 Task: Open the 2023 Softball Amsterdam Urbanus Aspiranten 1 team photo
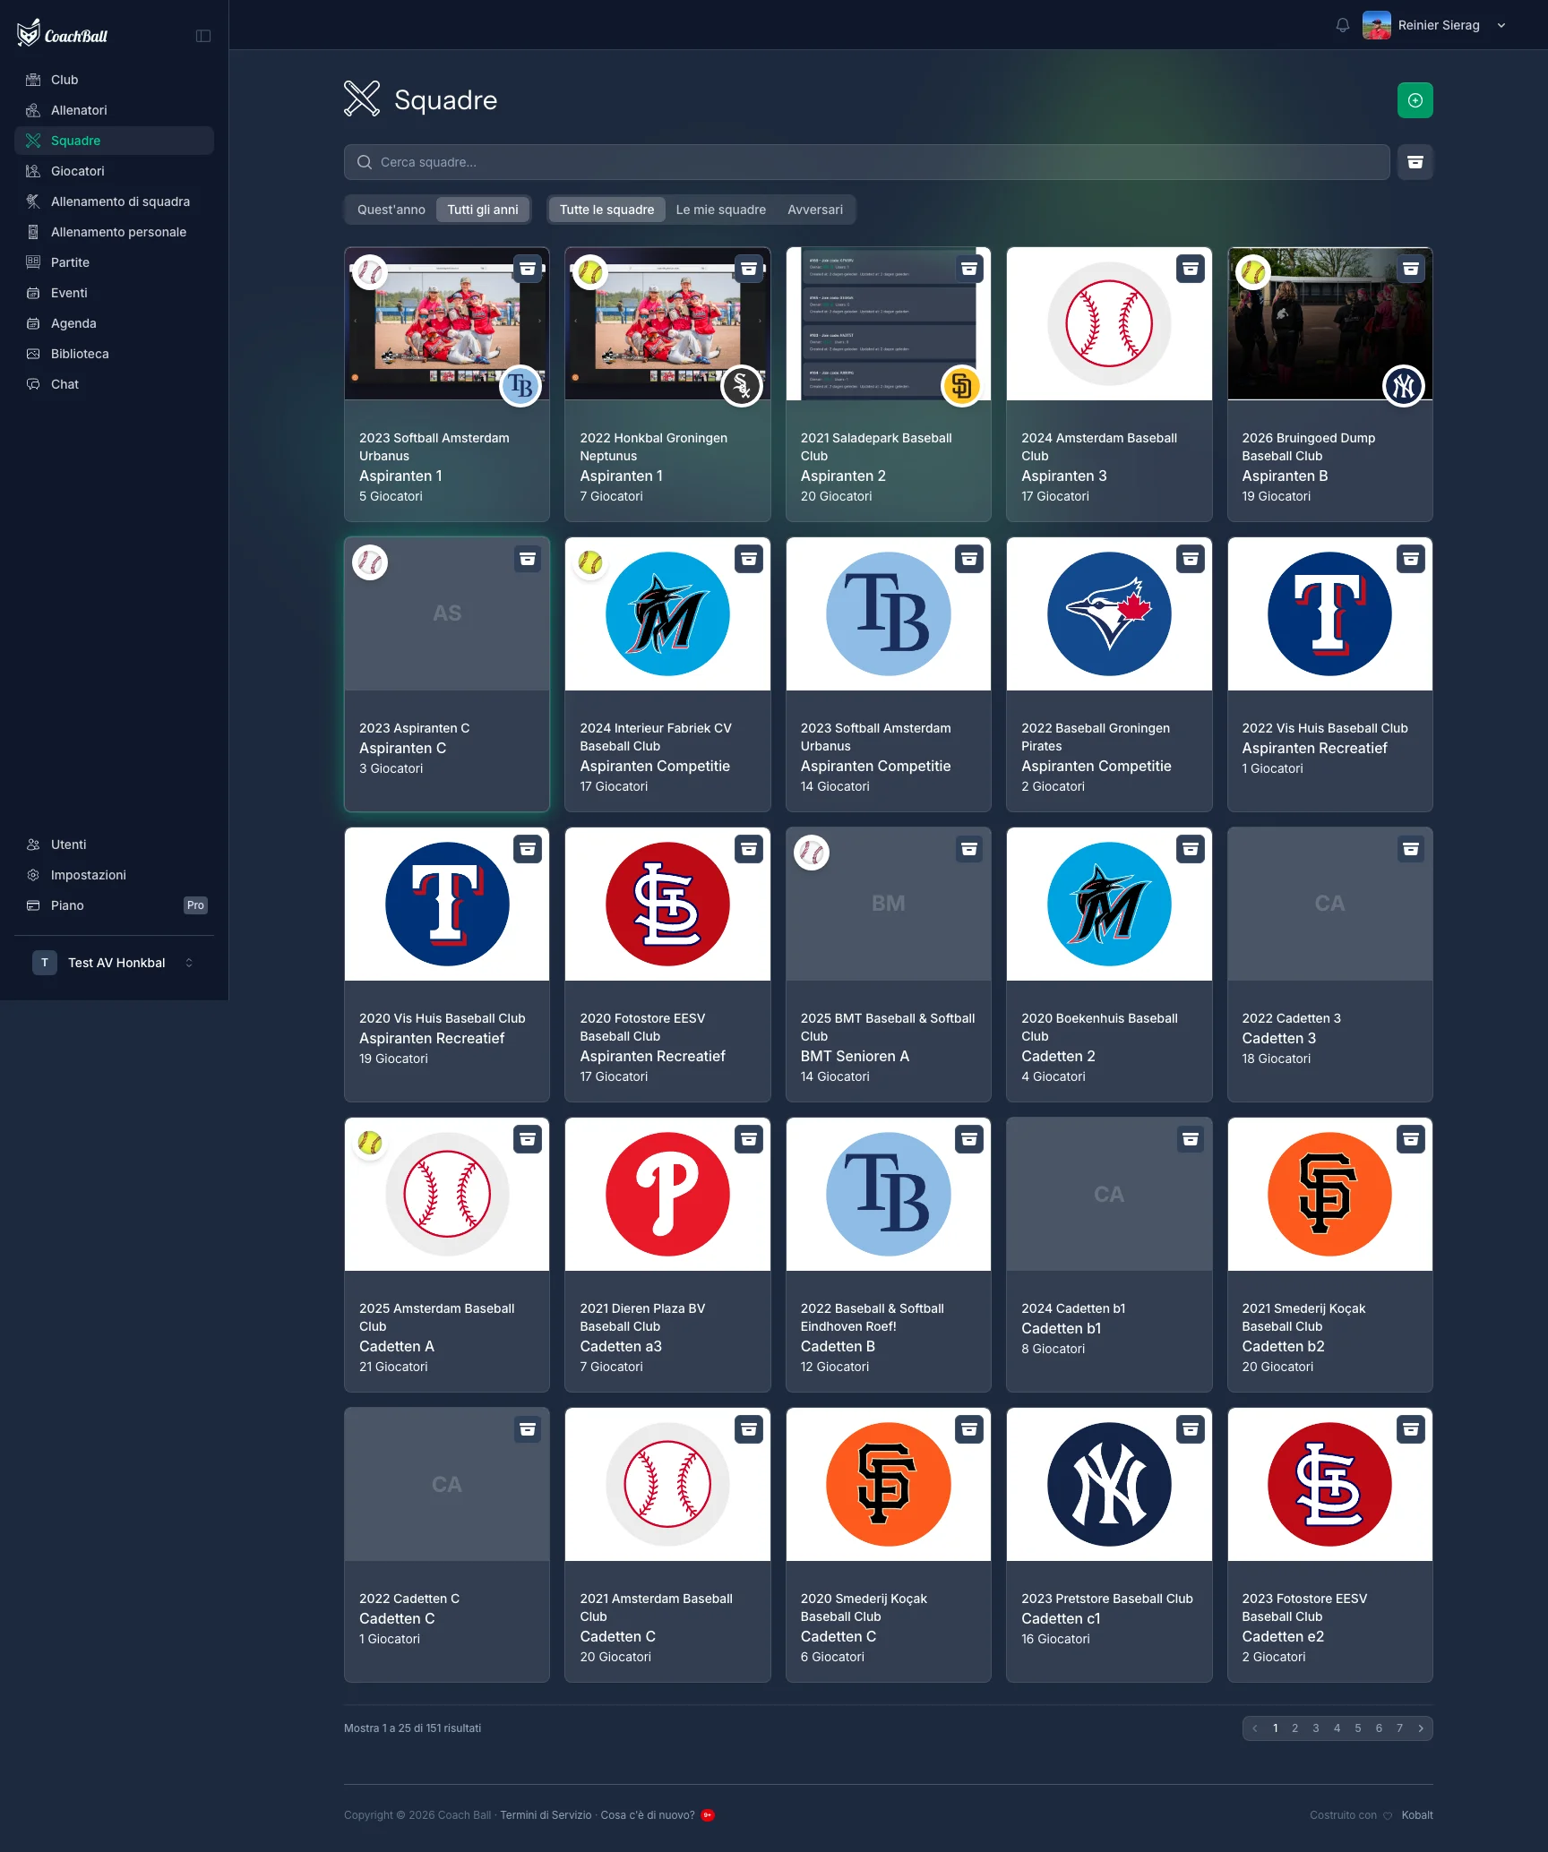[447, 324]
